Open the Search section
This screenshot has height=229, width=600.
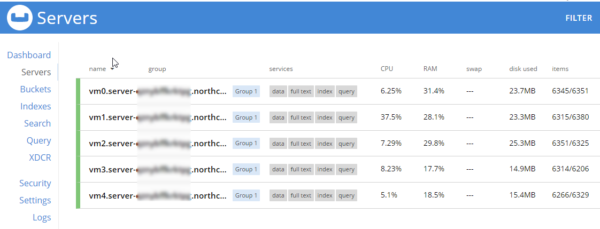(x=37, y=123)
